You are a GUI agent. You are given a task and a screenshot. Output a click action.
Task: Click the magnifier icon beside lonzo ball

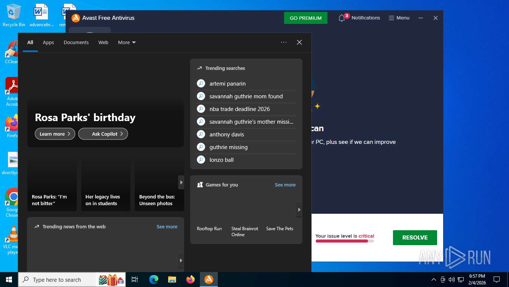click(201, 160)
